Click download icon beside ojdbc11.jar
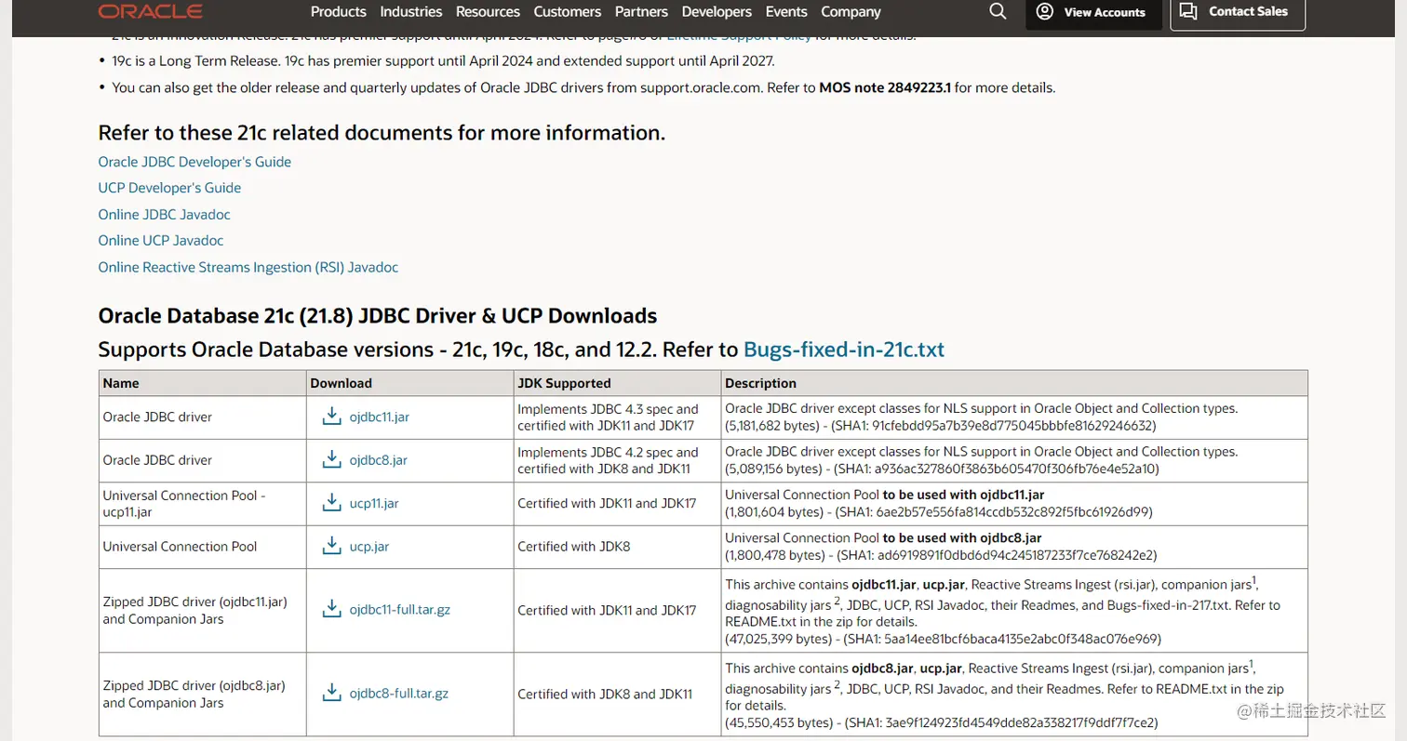Screen dimensions: 1407x741 (x=331, y=417)
